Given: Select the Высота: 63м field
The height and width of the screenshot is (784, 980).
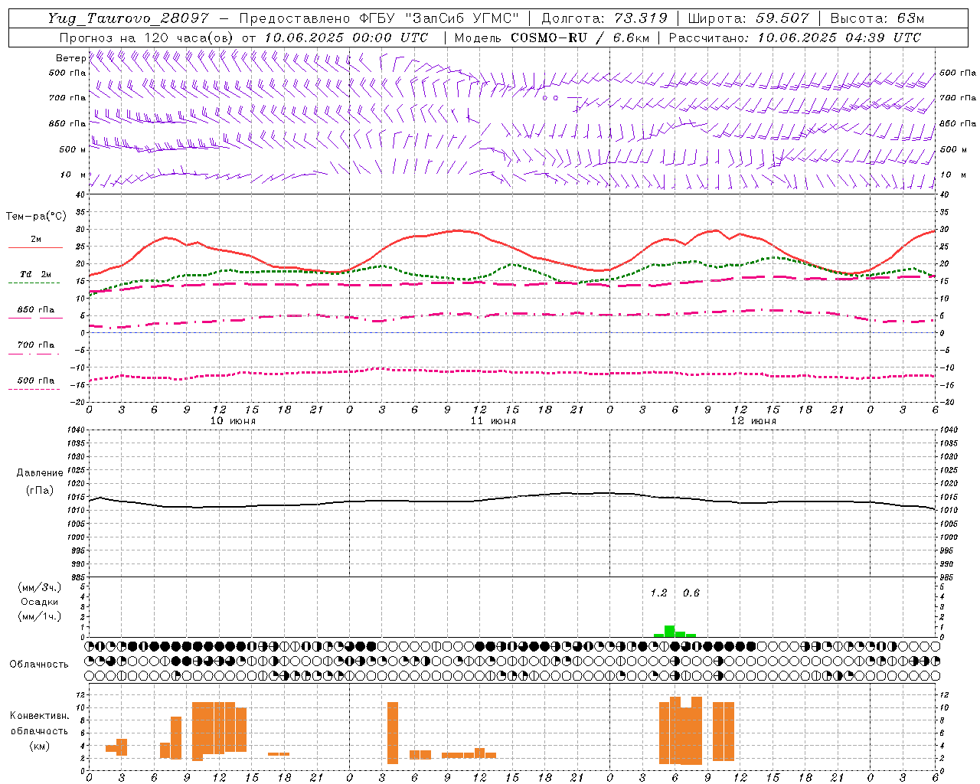Looking at the screenshot, I should [877, 18].
